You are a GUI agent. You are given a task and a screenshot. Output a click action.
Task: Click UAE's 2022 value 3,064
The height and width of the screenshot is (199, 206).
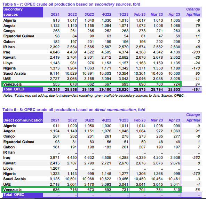click(72, 184)
